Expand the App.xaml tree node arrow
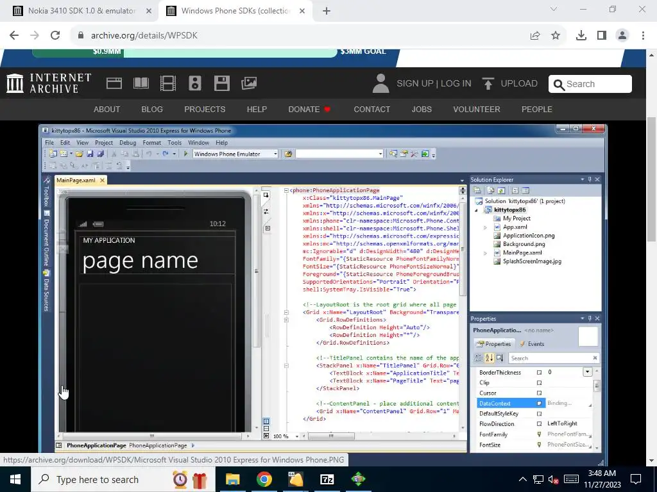The width and height of the screenshot is (657, 492). pos(485,227)
